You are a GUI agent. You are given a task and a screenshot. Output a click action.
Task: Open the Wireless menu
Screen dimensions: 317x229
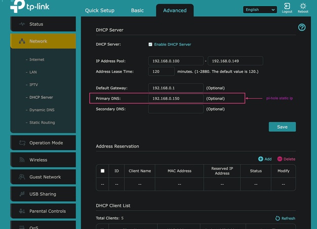click(x=43, y=160)
